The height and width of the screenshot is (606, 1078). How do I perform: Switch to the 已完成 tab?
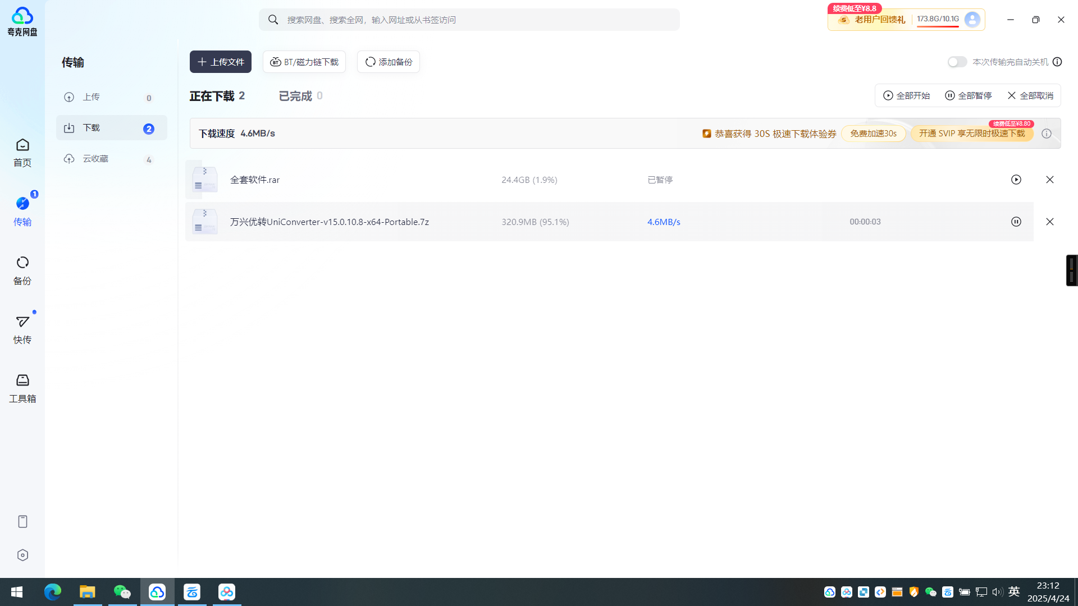pos(301,96)
